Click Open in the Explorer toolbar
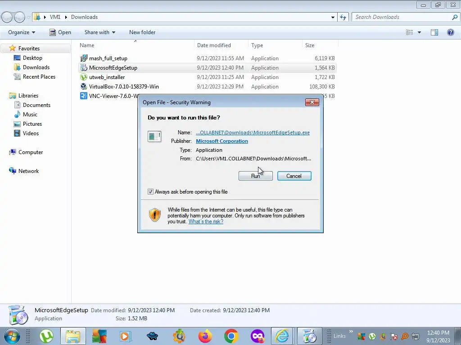This screenshot has height=345, width=461. (61, 32)
